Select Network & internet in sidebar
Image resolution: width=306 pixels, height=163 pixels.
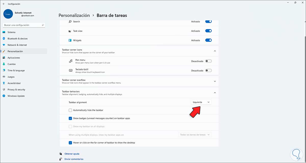pos(17,45)
